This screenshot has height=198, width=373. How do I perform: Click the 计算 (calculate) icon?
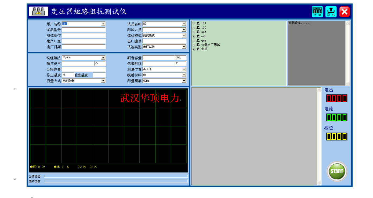coord(317,12)
